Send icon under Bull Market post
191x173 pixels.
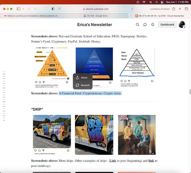[x=129, y=81]
